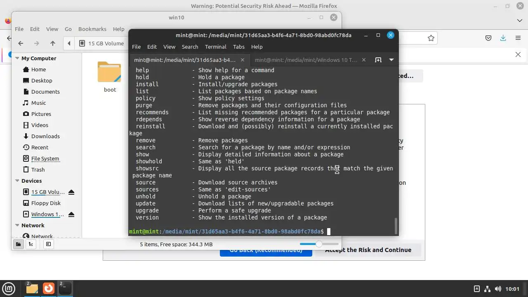Switch sidebar to tree view
This screenshot has height=297, width=528.
(x=31, y=244)
